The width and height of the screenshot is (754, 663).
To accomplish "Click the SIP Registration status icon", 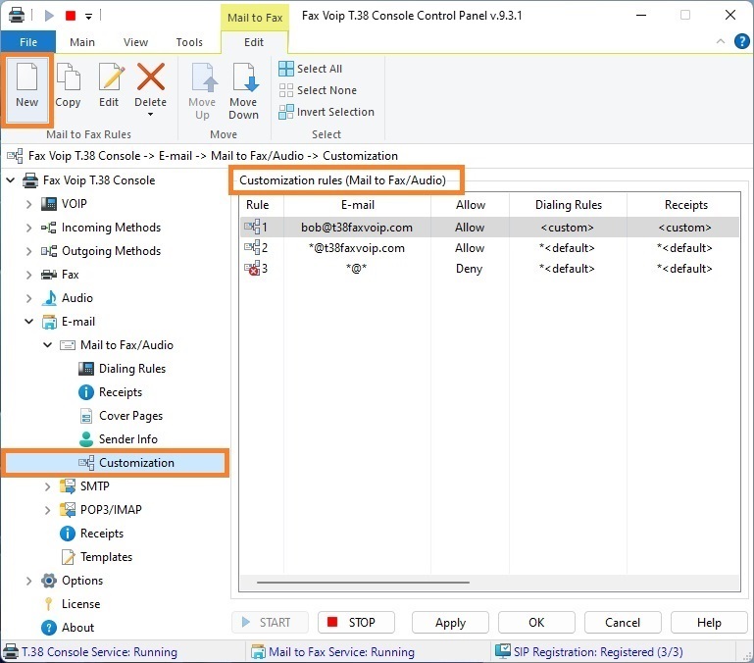I will point(503,651).
